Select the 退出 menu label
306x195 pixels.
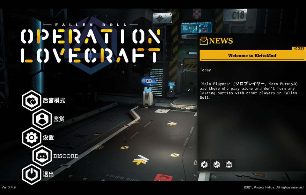tap(48, 174)
